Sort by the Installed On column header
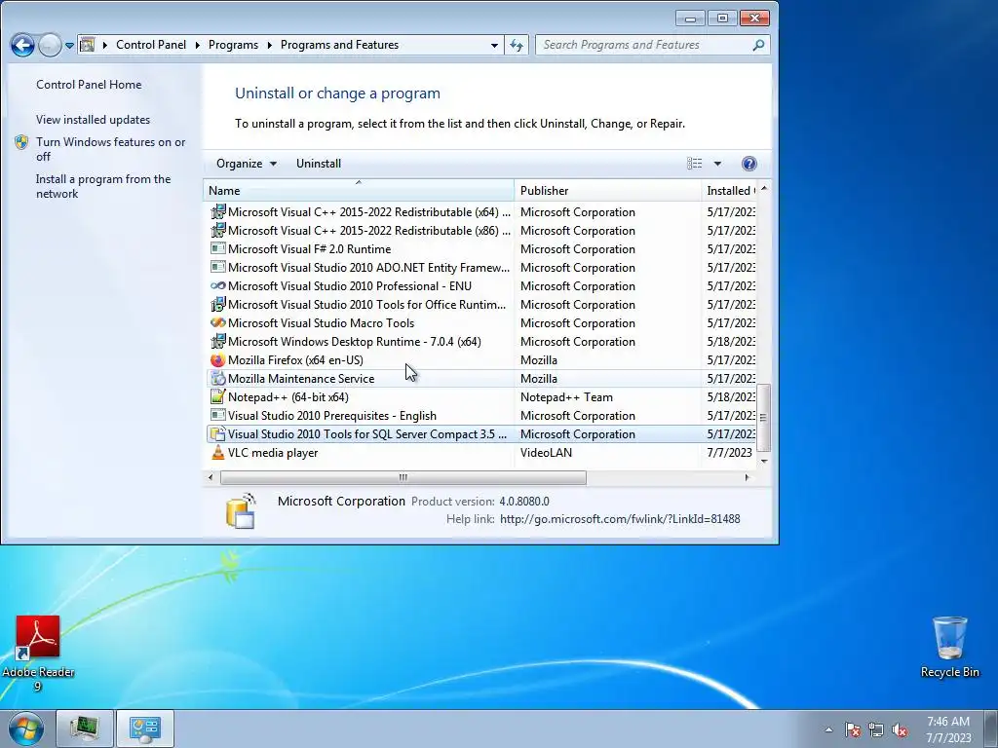 [729, 190]
